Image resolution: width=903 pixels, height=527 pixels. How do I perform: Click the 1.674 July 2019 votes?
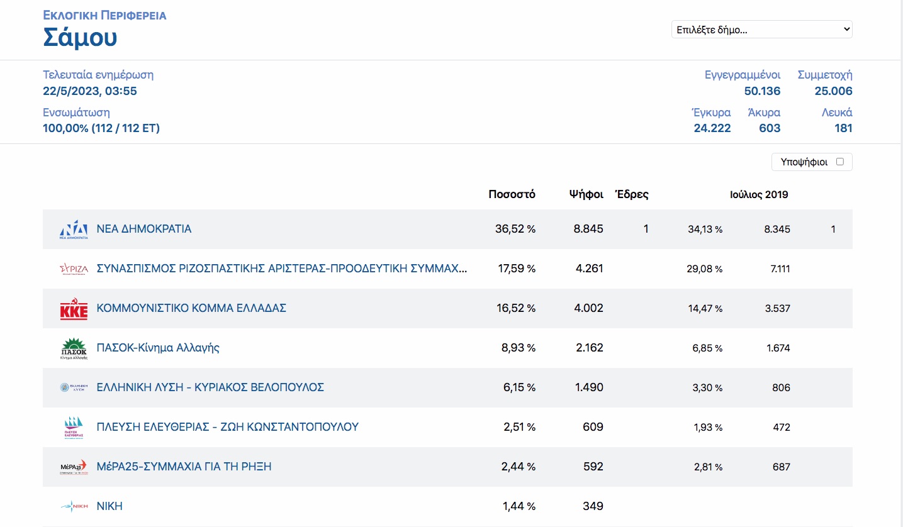(x=778, y=348)
